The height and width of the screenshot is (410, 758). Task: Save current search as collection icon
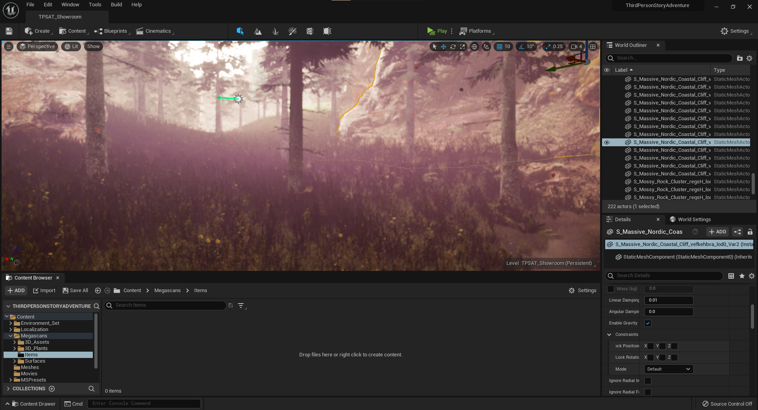click(x=231, y=306)
